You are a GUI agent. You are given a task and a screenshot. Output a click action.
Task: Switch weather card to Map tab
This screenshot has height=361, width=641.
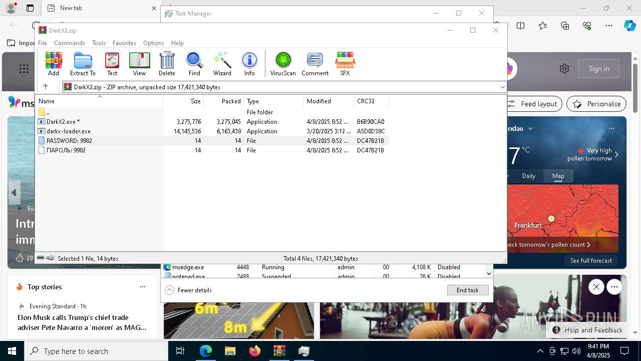tap(558, 176)
